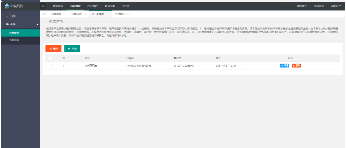Close the 采集管理 tab

[x=65, y=14]
